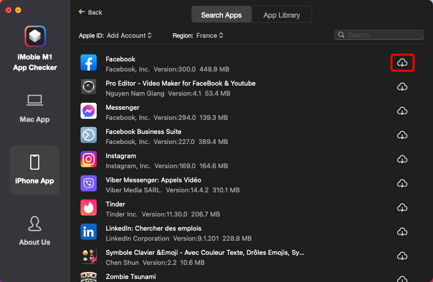Select the Instagram title text
This screenshot has width=433, height=282.
(x=121, y=156)
